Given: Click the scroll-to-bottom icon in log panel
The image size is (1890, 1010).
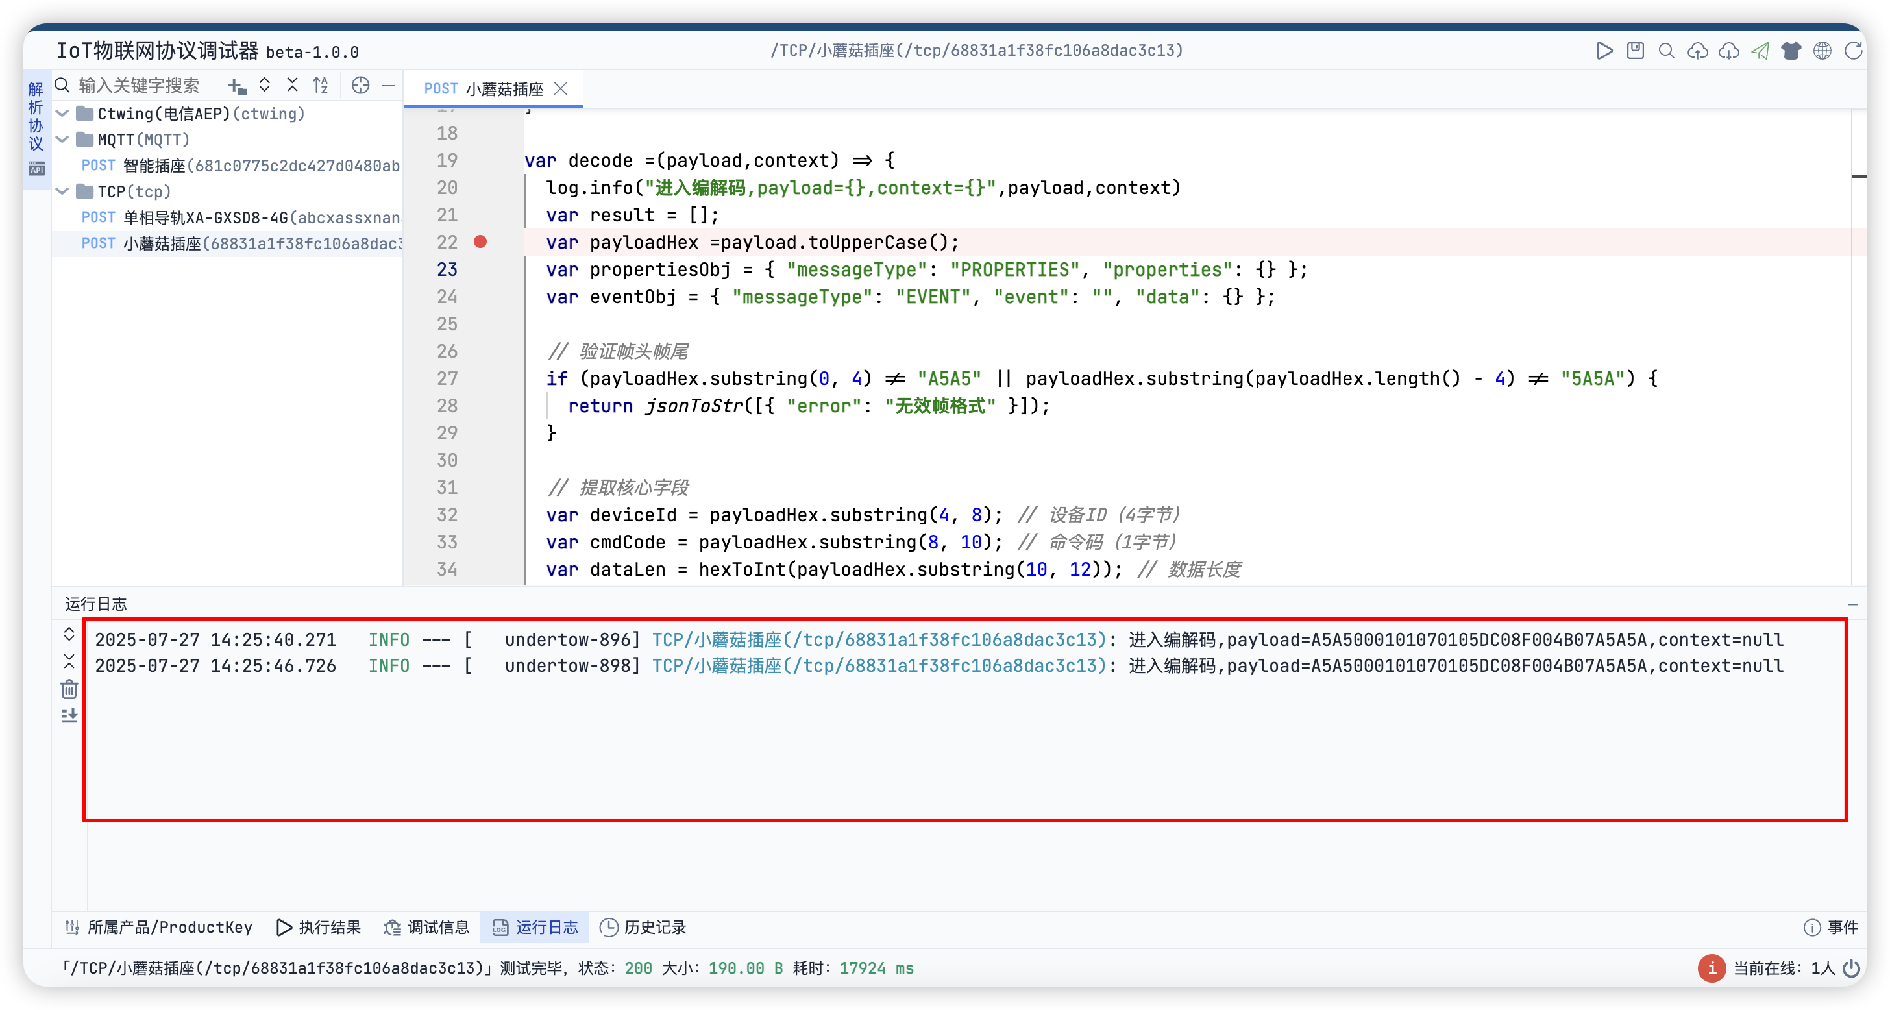Looking at the screenshot, I should click(69, 715).
